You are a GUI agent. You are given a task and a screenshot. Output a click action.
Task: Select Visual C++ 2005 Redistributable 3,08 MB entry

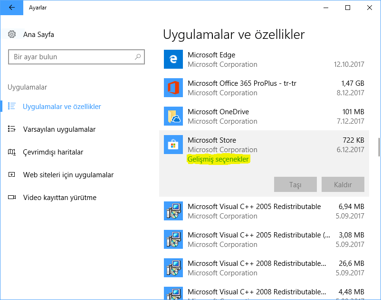[259, 235]
